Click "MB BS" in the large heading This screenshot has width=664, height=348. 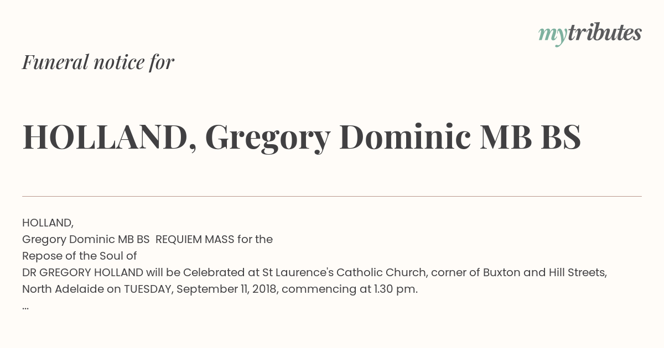click(530, 137)
